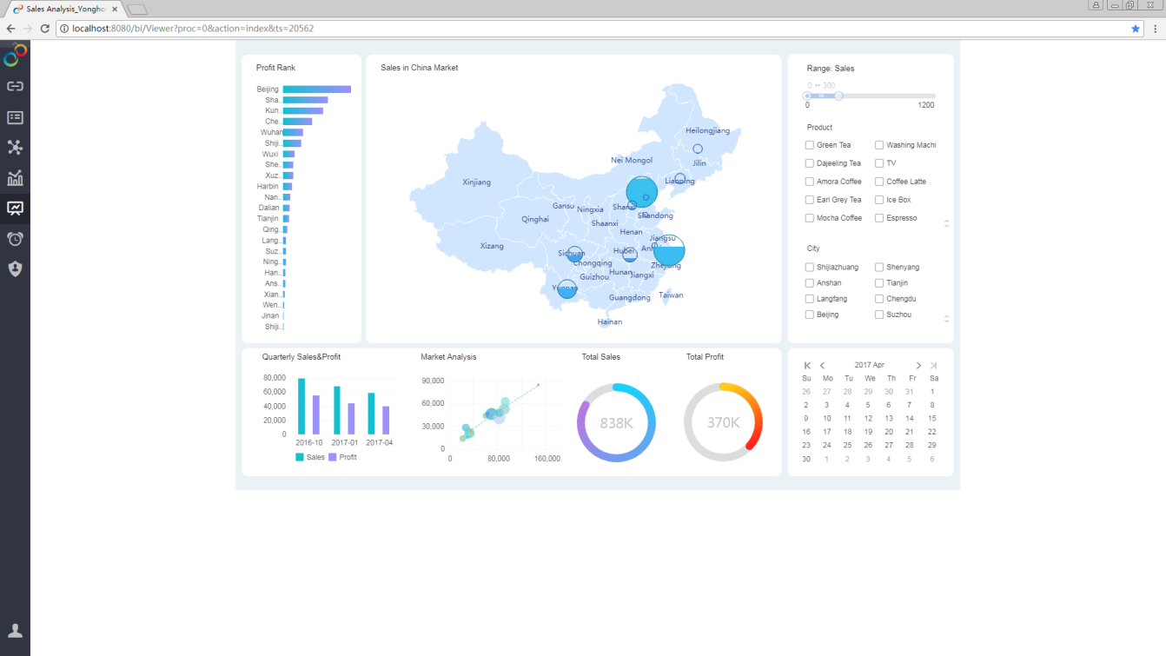Click the site info icon before the URL
This screenshot has width=1166, height=656.
click(x=64, y=29)
